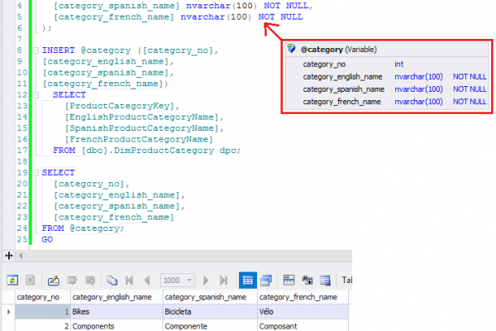Select the Componente cell

click(x=210, y=325)
